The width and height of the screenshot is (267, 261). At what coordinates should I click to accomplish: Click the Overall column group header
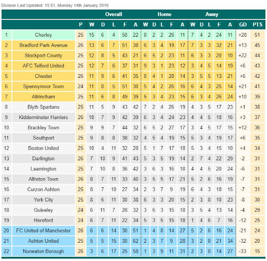113,14
